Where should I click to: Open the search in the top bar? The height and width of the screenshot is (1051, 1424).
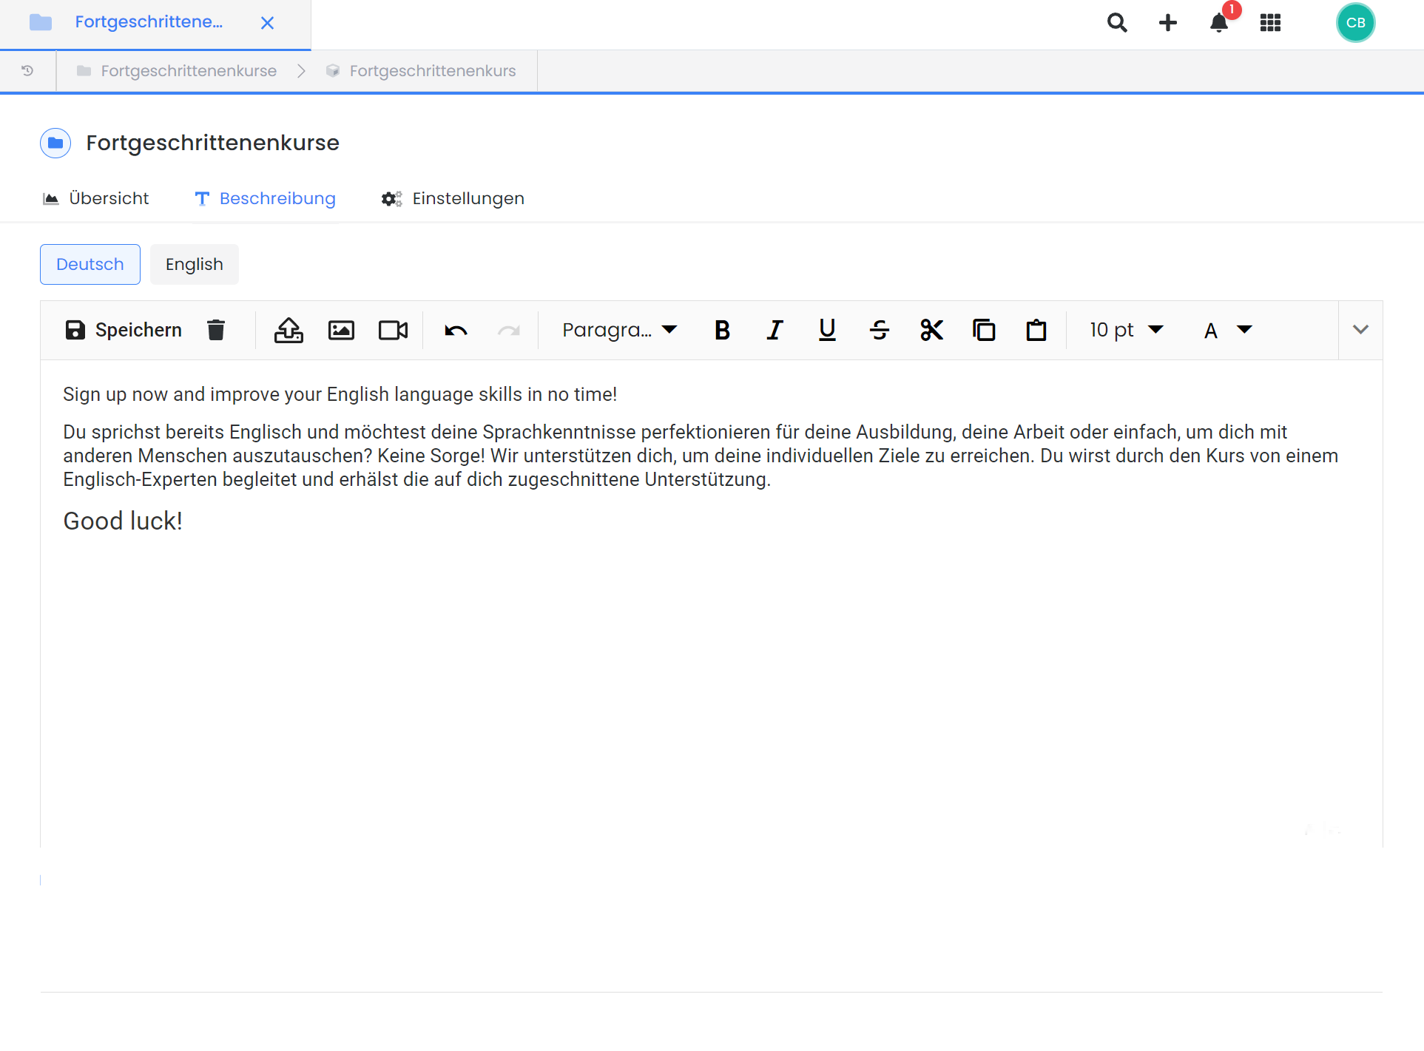coord(1117,22)
